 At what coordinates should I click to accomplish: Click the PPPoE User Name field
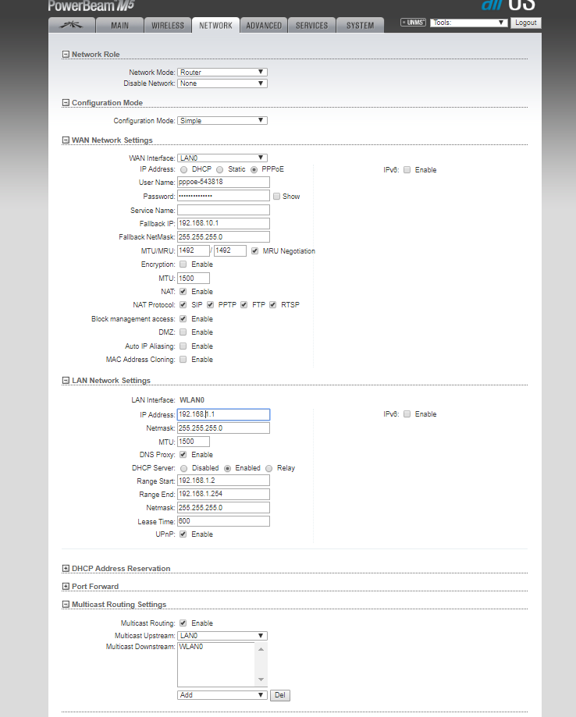pyautogui.click(x=224, y=182)
